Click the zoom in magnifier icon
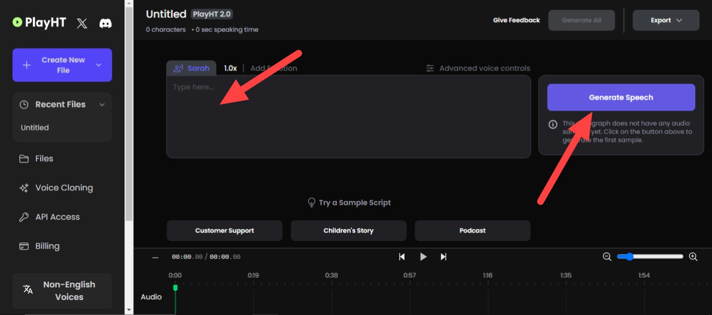 point(693,257)
